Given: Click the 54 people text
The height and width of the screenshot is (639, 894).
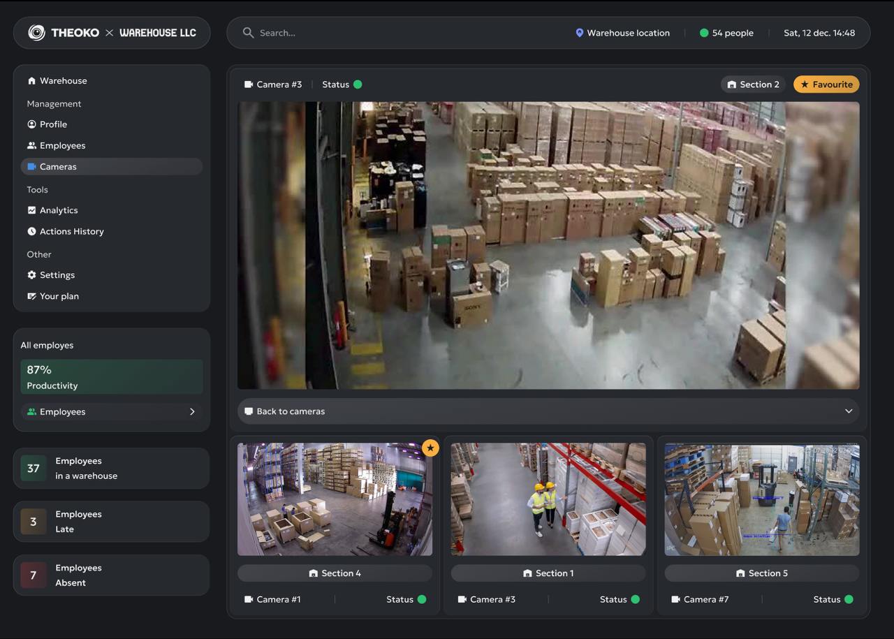Looking at the screenshot, I should click(x=733, y=33).
